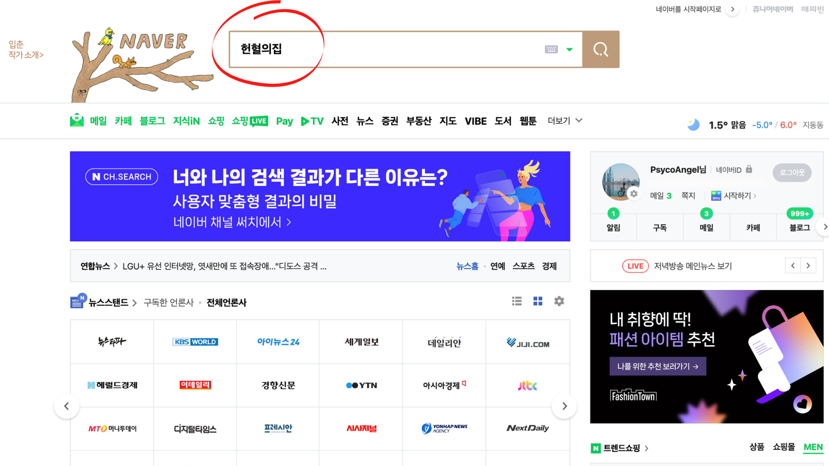The image size is (829, 466).
Task: Open the newsstand settings gear
Action: click(x=559, y=301)
